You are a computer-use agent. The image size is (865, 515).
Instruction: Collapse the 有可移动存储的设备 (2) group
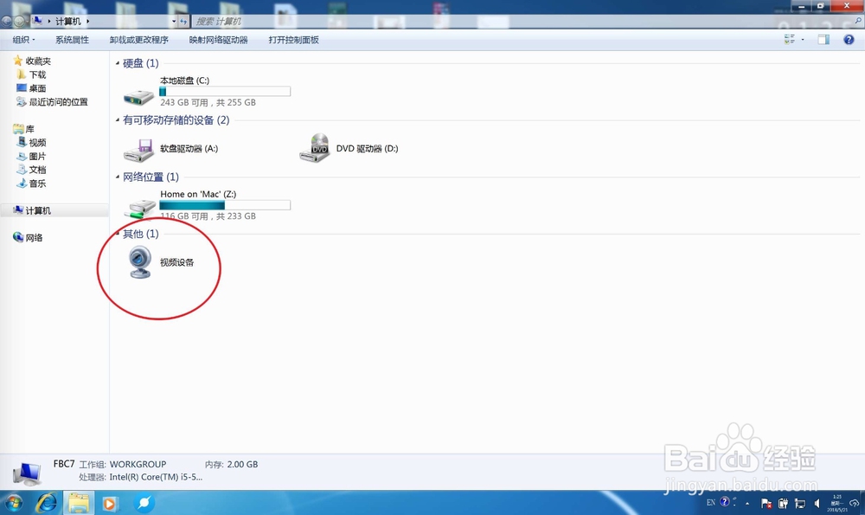pyautogui.click(x=118, y=120)
